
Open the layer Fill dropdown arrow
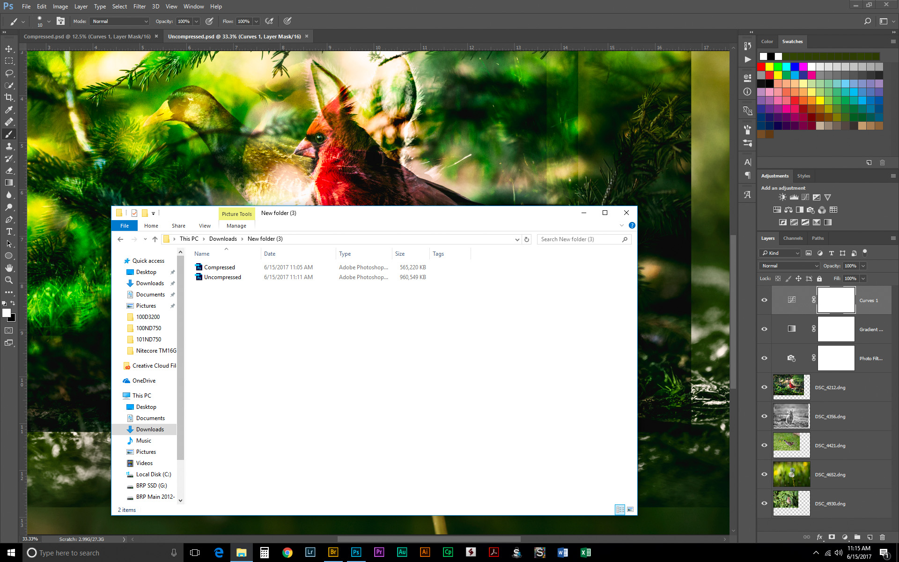tap(863, 279)
